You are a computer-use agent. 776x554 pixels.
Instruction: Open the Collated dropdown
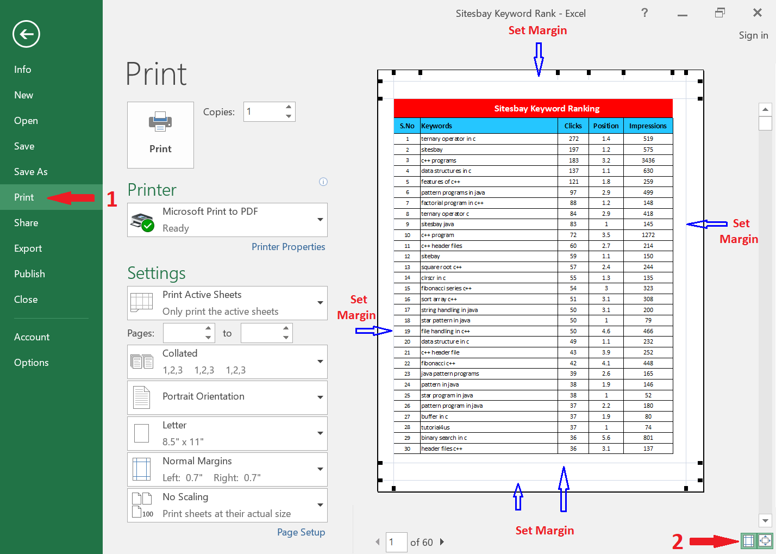coord(227,362)
